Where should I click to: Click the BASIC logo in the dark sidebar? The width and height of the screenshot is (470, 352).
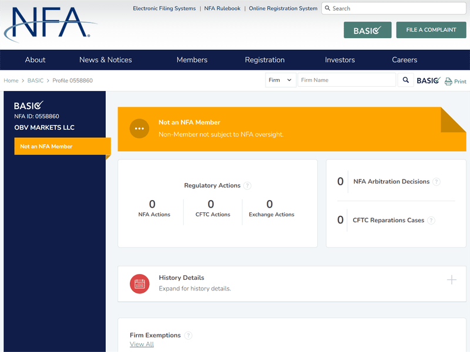[29, 106]
